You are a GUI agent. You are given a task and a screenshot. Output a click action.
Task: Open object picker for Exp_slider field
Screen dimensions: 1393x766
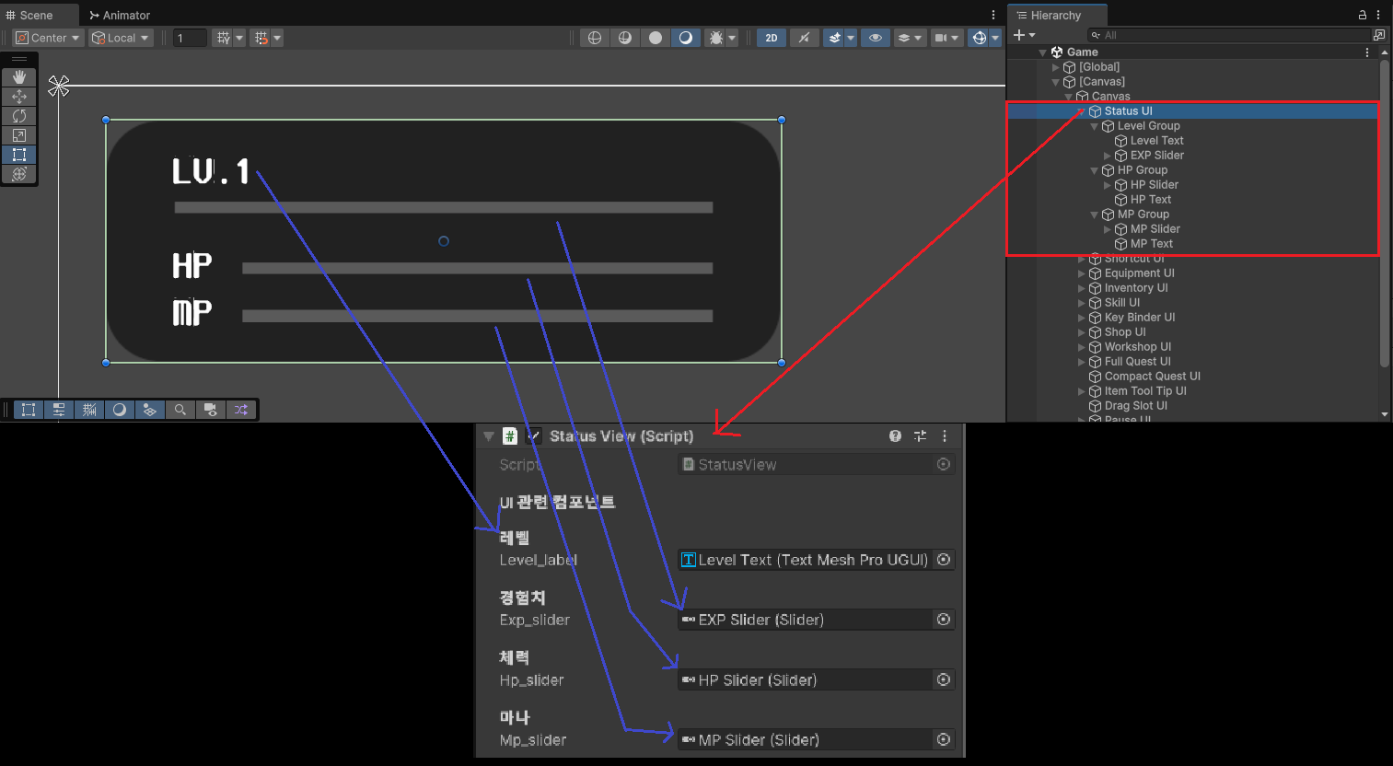pyautogui.click(x=944, y=620)
